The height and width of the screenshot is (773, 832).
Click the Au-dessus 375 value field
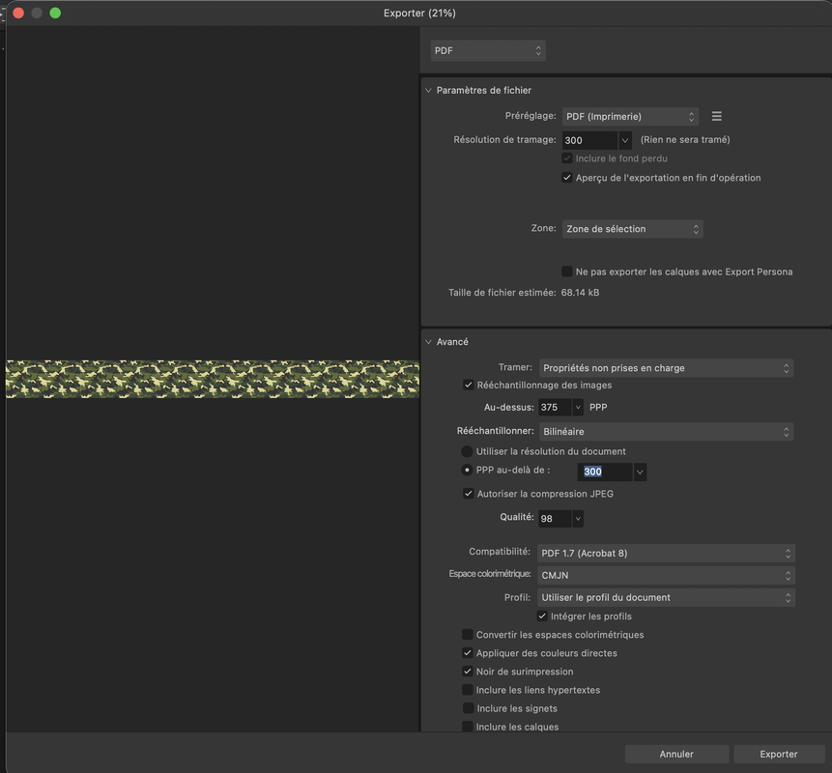pos(555,407)
